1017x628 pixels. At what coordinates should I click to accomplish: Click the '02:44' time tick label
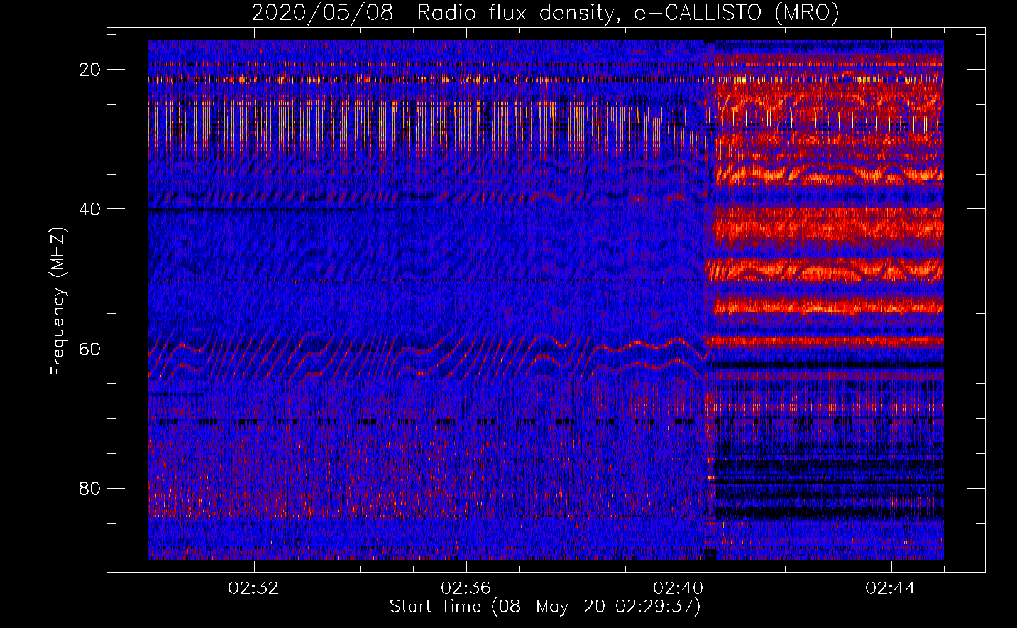[891, 588]
